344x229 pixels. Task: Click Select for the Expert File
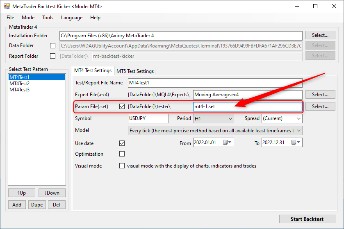click(x=320, y=95)
